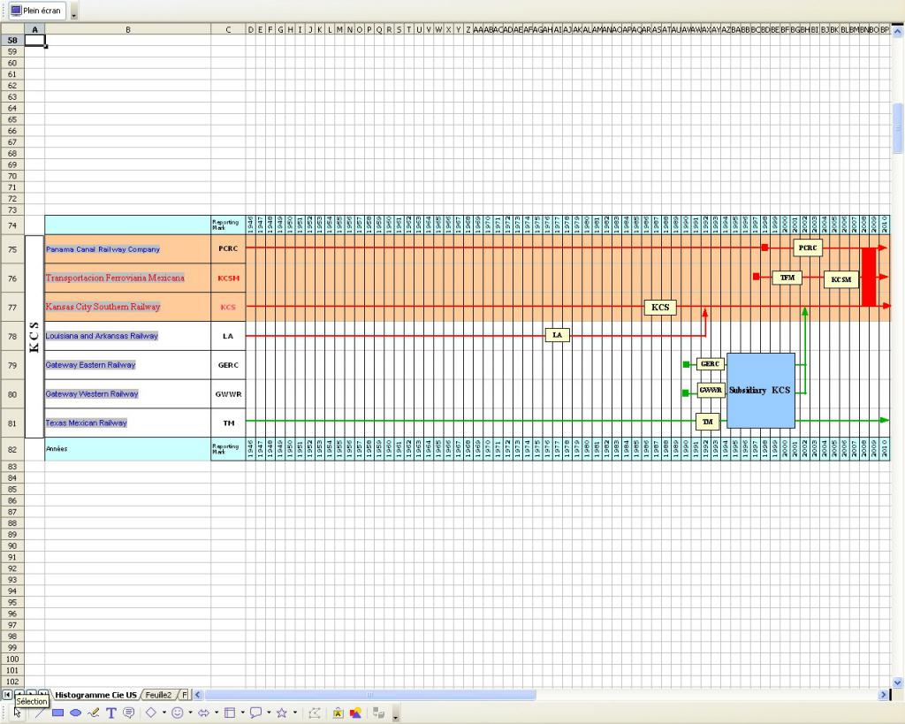Select the blue Subsidiary KCS shape

760,391
